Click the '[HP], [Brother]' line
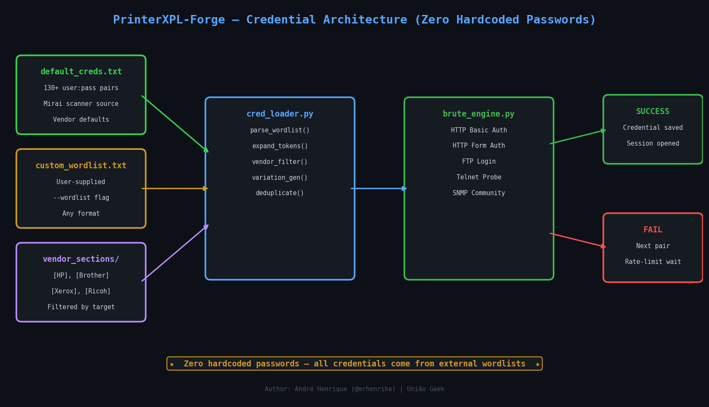The height and width of the screenshot is (407, 709). [81, 275]
